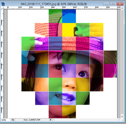Click the horizontal scrollbar right arrow
The width and height of the screenshot is (126, 124).
pos(119,120)
